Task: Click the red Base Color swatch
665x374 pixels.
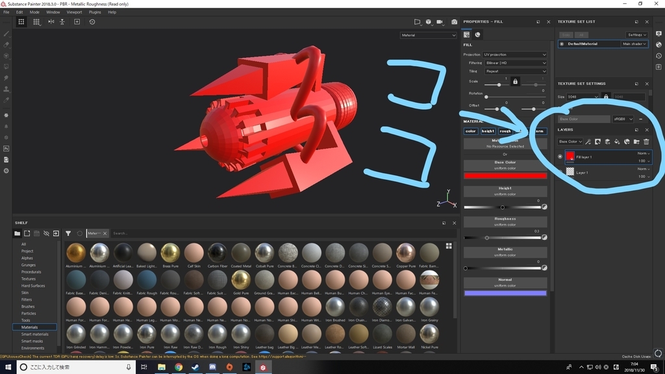Action: coord(505,175)
